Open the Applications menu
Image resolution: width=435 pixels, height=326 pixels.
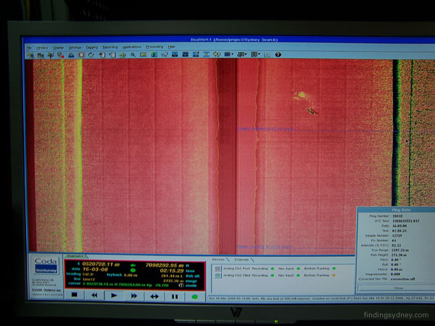[132, 47]
